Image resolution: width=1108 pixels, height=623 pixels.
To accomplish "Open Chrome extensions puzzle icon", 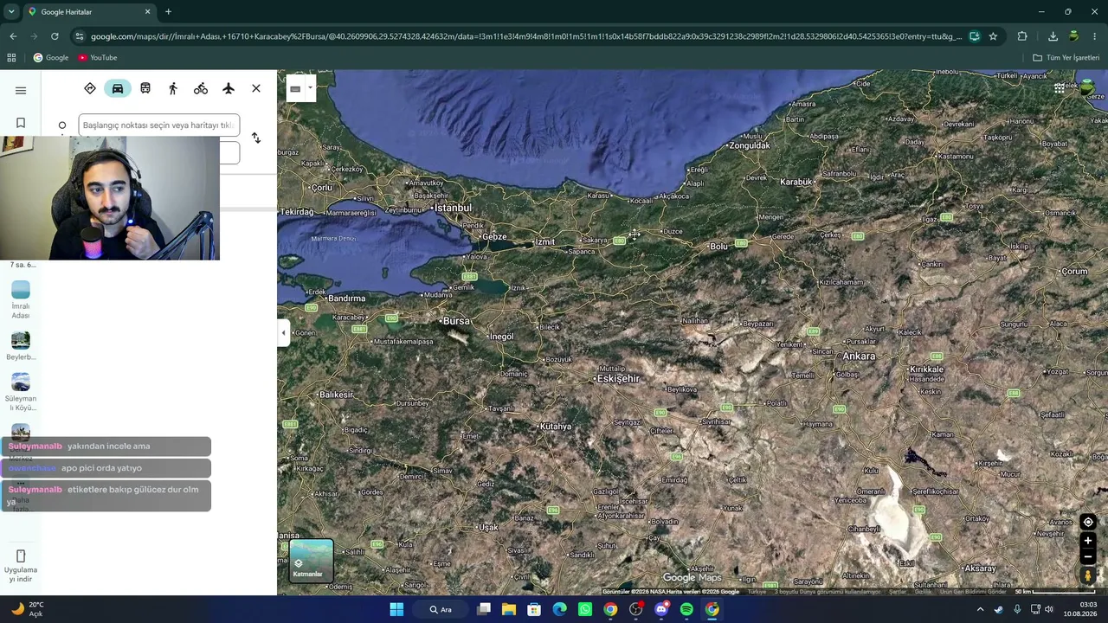I will click(x=1022, y=36).
